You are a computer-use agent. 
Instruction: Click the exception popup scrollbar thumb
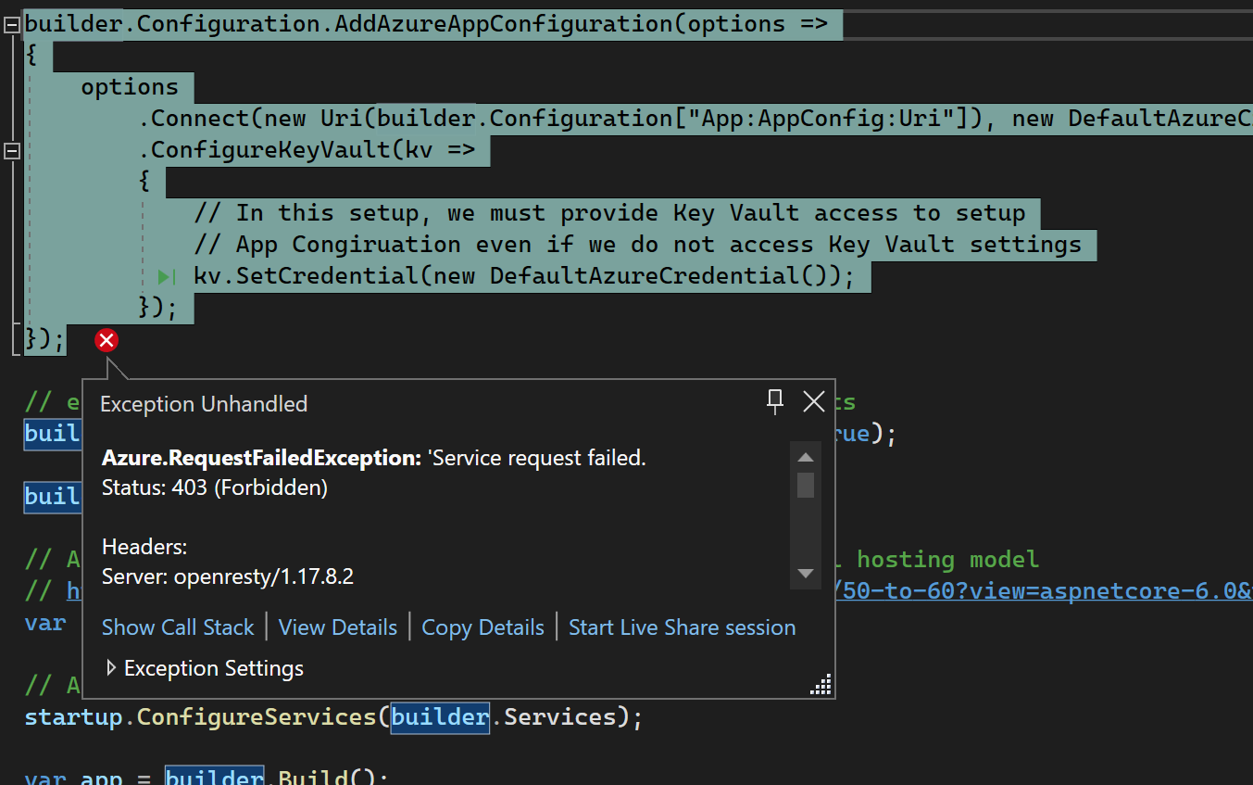[x=805, y=486]
